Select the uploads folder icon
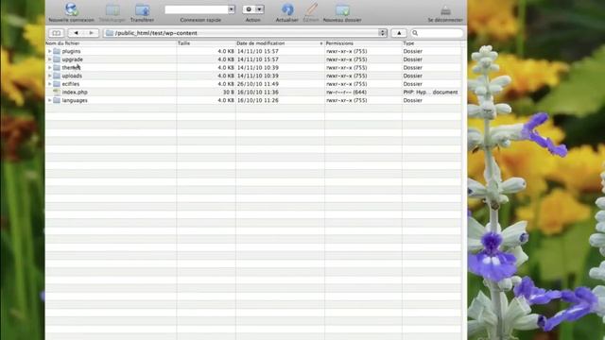Screen dimensions: 605x340 pos(57,76)
